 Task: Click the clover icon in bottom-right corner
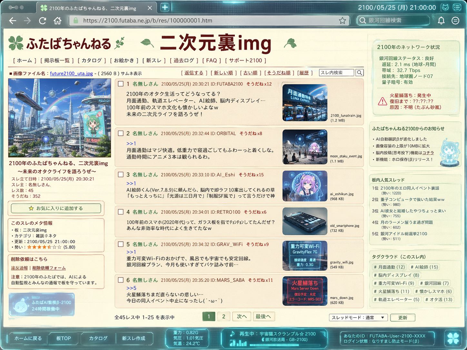click(453, 338)
